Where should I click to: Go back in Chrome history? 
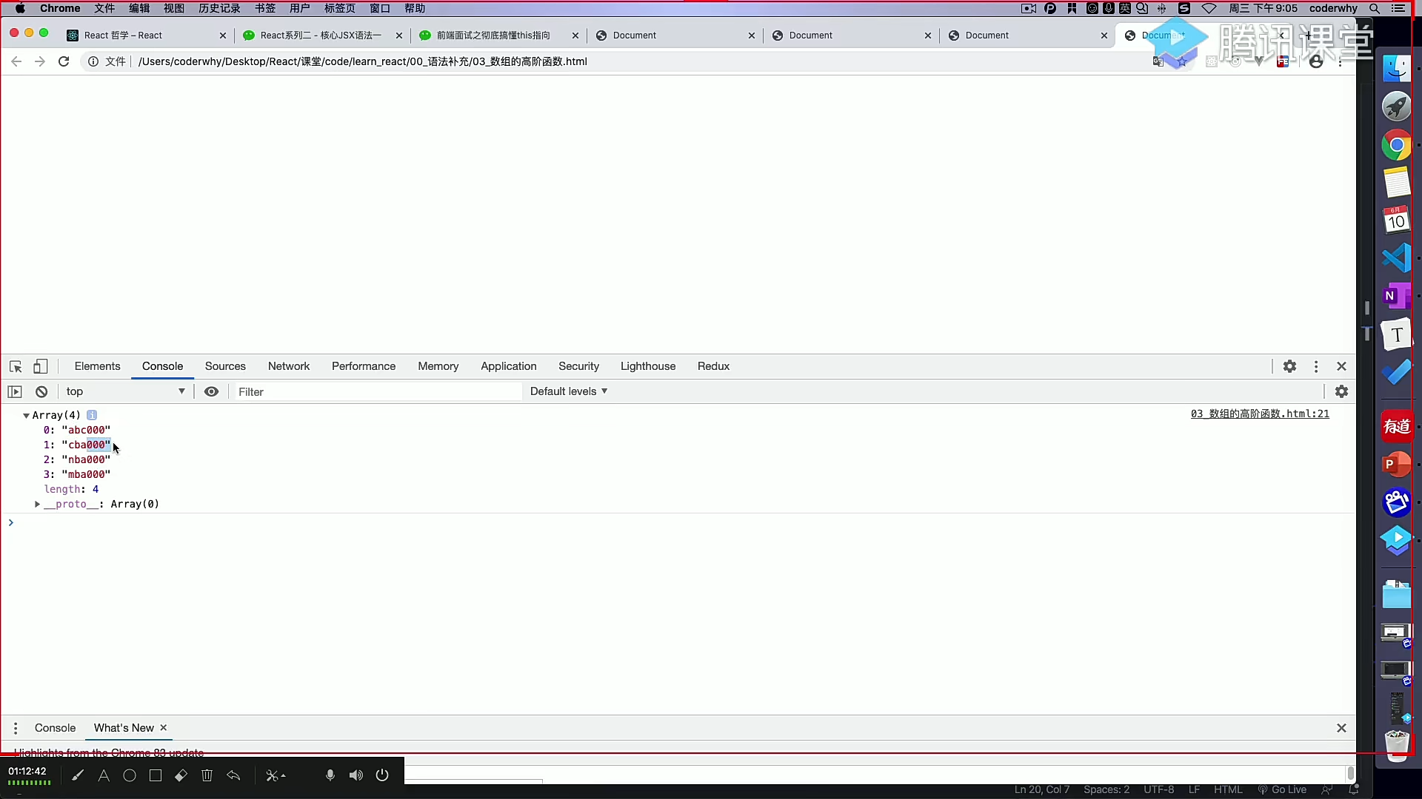tap(16, 61)
